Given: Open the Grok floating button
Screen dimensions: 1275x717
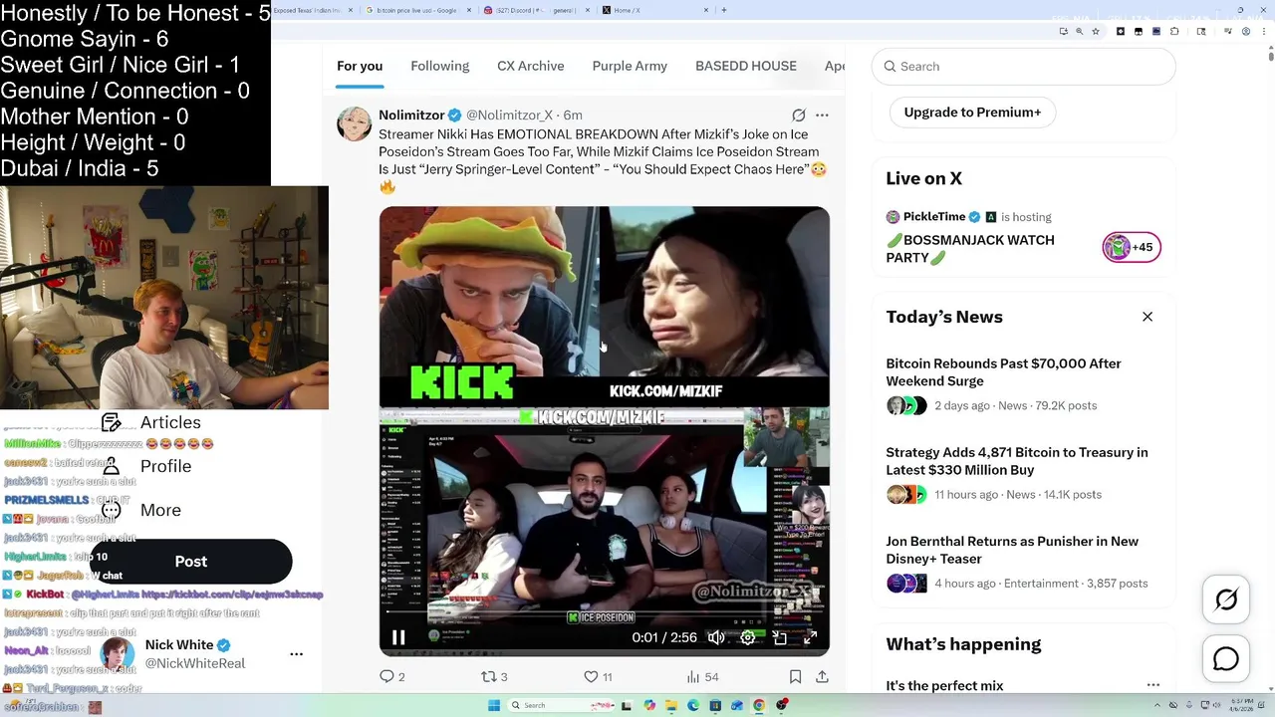Looking at the screenshot, I should tap(1226, 599).
